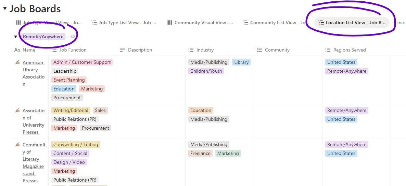Screen dimensions: 406x186
Task: Click Remote/Anywhere tag in American Library row
Action: 347,71
